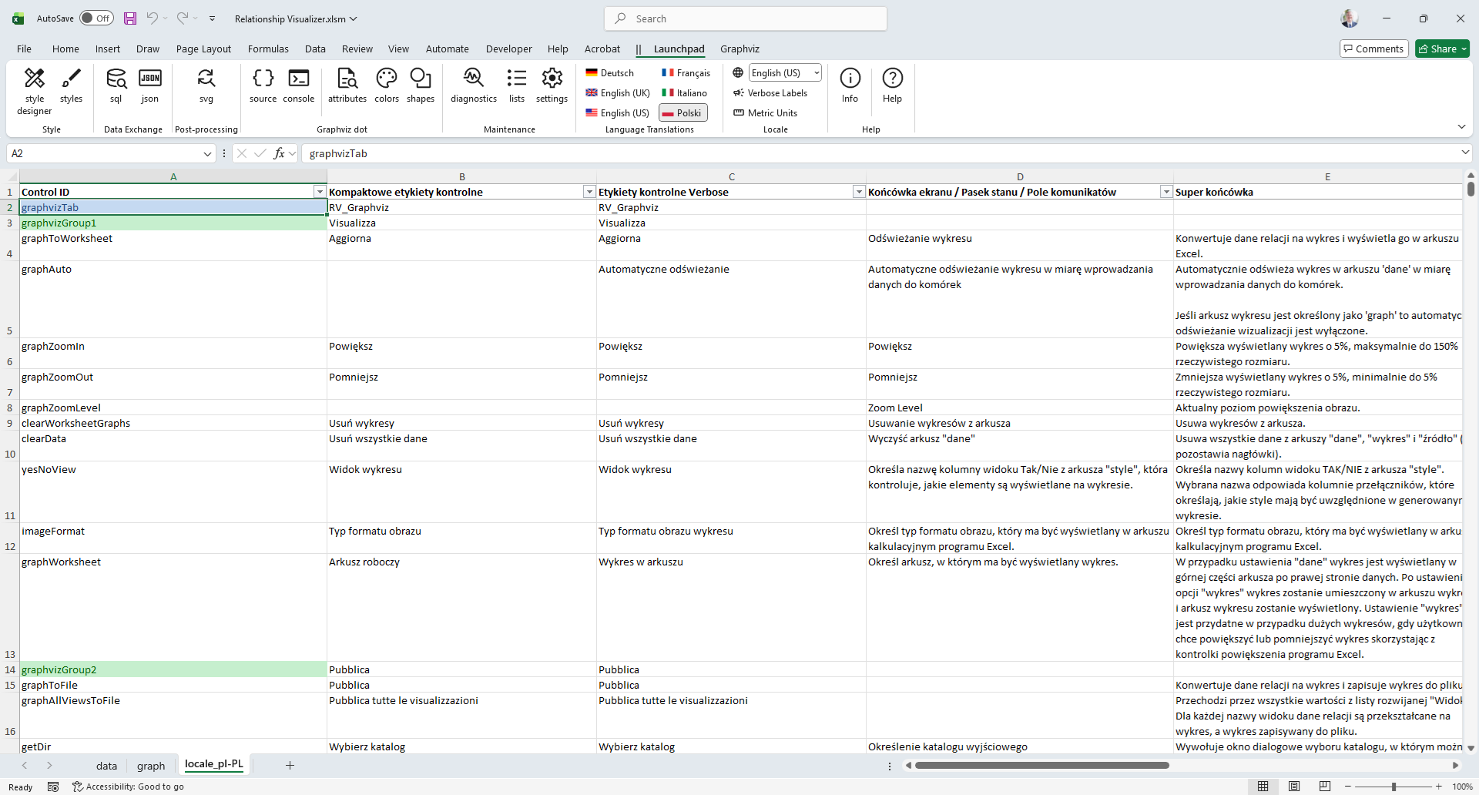Click the sql data exchange icon
This screenshot has height=795, width=1479.
116,85
